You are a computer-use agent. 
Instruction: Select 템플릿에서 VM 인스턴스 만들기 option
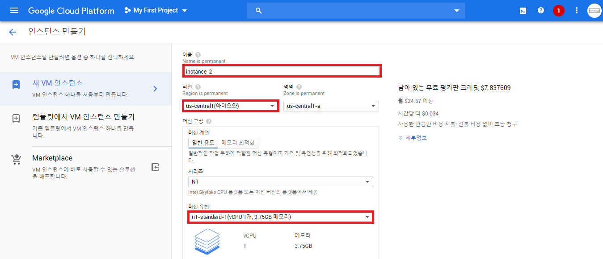click(85, 126)
